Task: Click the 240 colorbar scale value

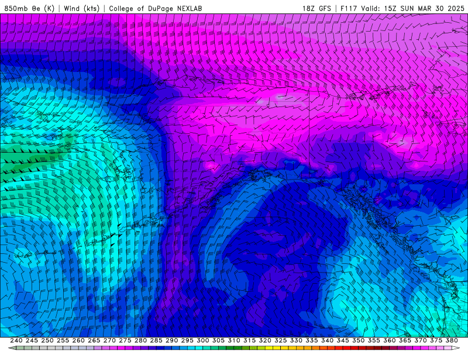Action: coord(16,340)
